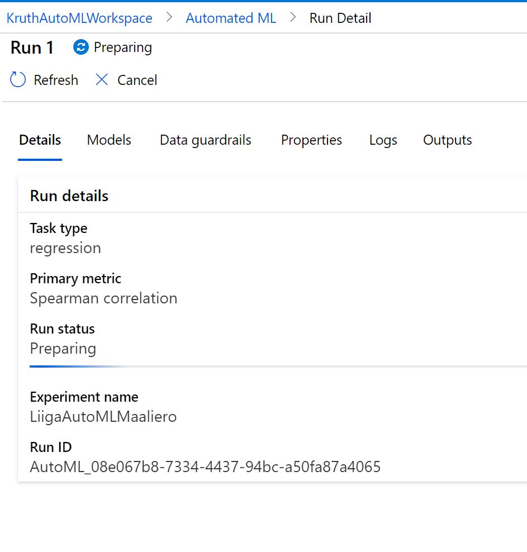
Task: Click the chevron after KruthAutoMLWorkspace breadcrumb
Action: 169,17
